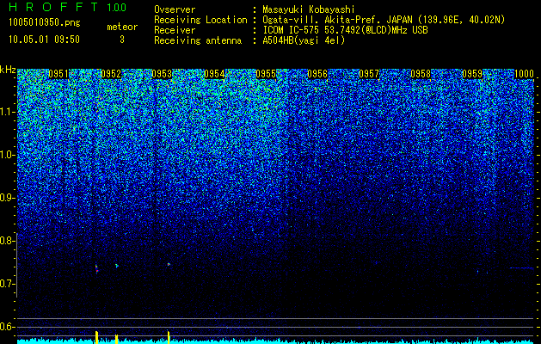Image resolution: width=541 pixels, height=344 pixels.
Task: Click the kHz axis unit label
Action: (8, 70)
